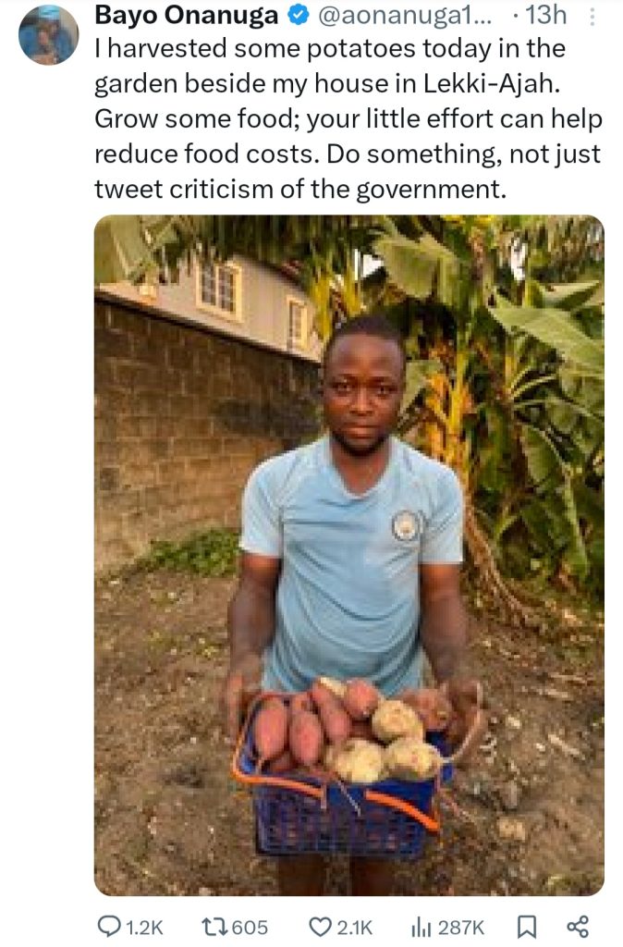Open the three-dot more options menu

point(592,17)
